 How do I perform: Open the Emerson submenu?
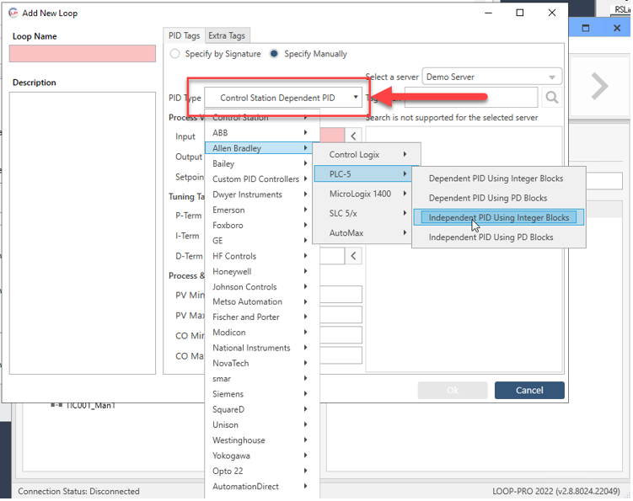(x=260, y=210)
